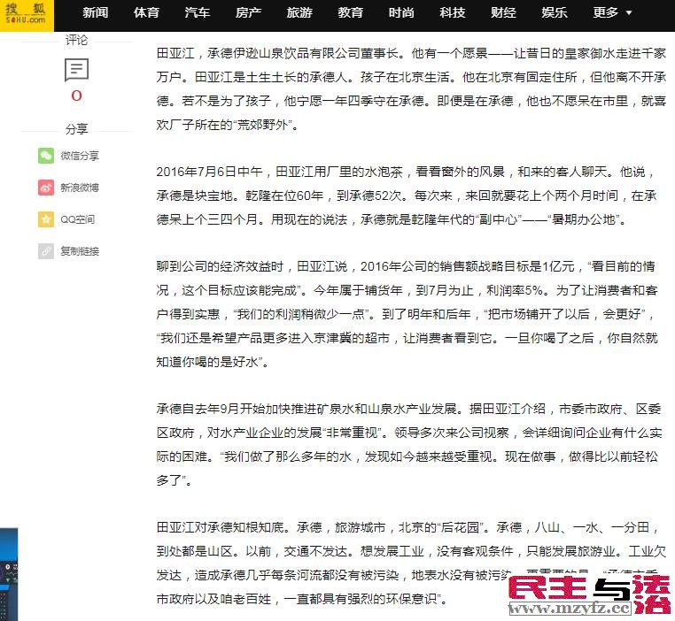Click the QQ空间 star icon
675x621 pixels.
tap(46, 219)
